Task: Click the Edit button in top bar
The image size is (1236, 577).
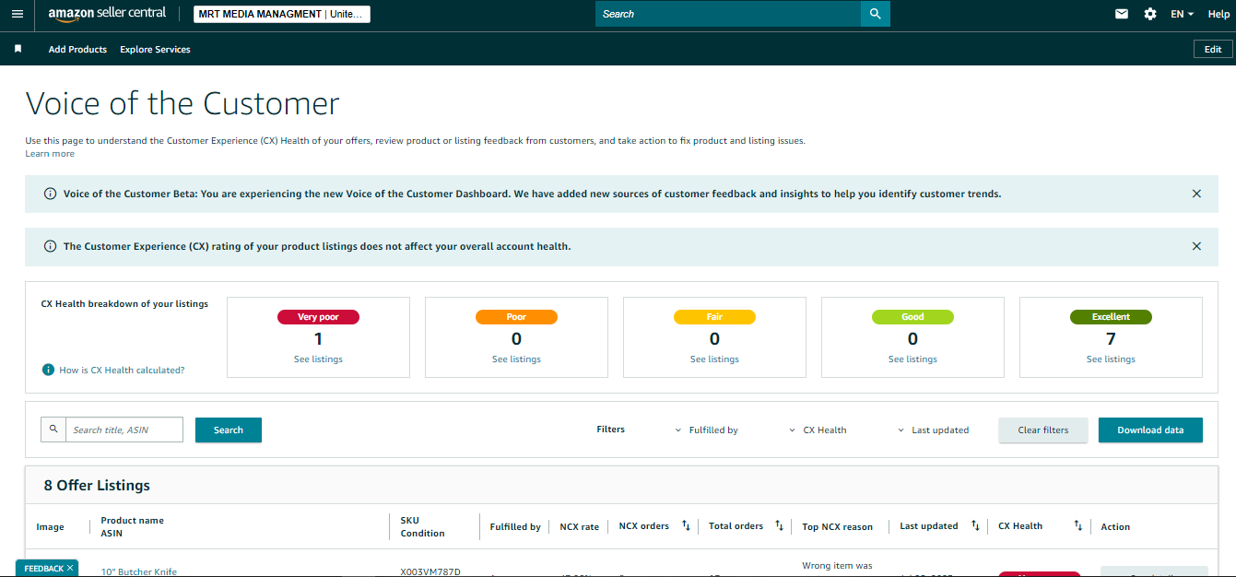Action: point(1213,49)
